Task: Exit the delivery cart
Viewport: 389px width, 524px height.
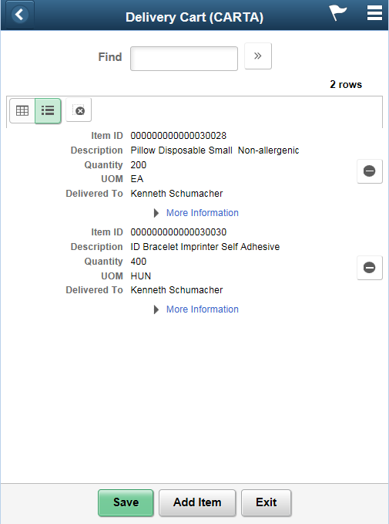Action: 267,502
